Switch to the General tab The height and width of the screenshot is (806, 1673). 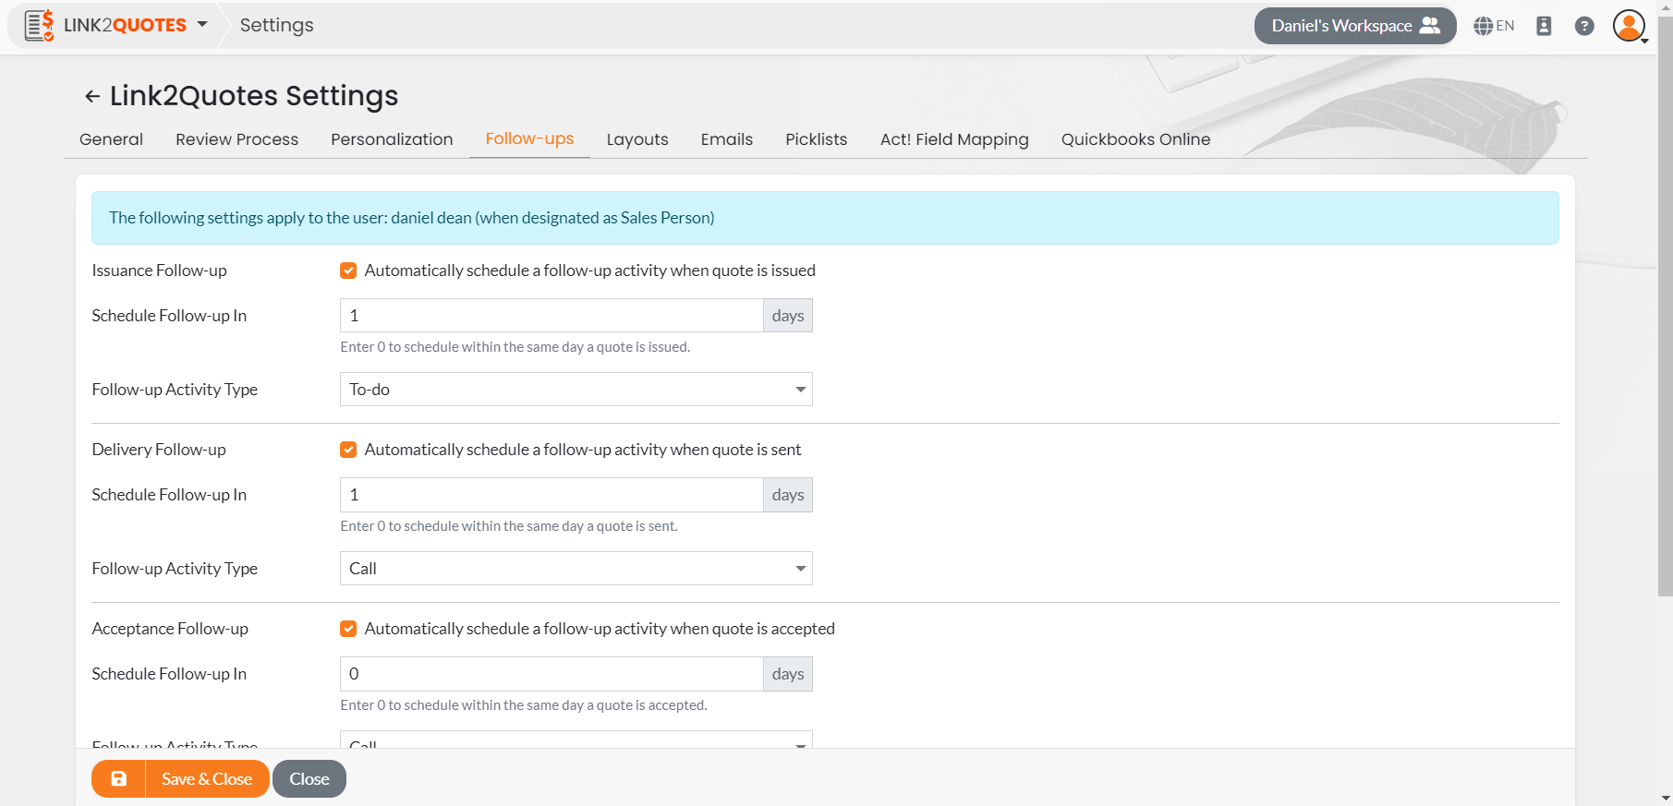coord(111,139)
